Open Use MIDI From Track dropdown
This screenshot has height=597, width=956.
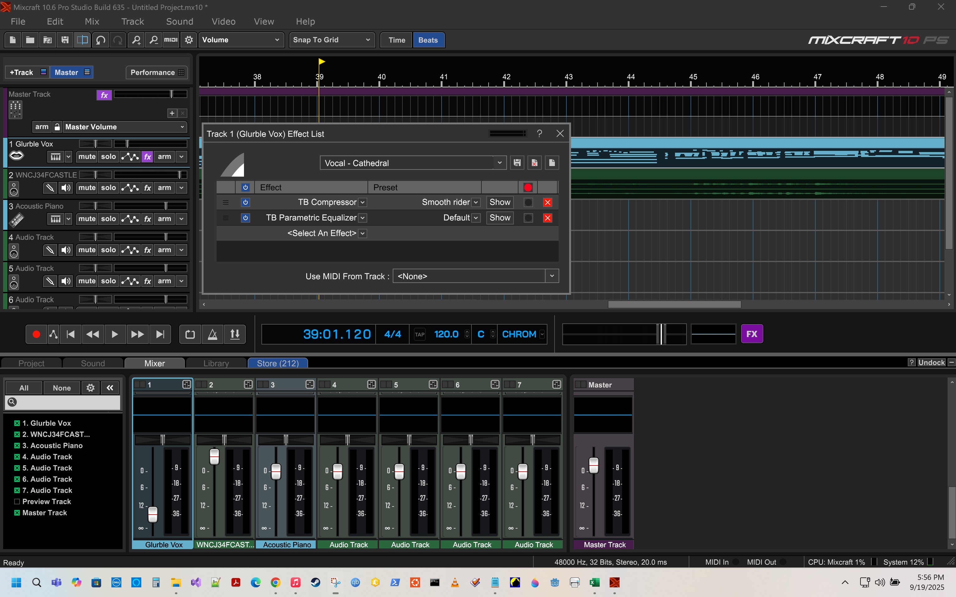pyautogui.click(x=552, y=276)
